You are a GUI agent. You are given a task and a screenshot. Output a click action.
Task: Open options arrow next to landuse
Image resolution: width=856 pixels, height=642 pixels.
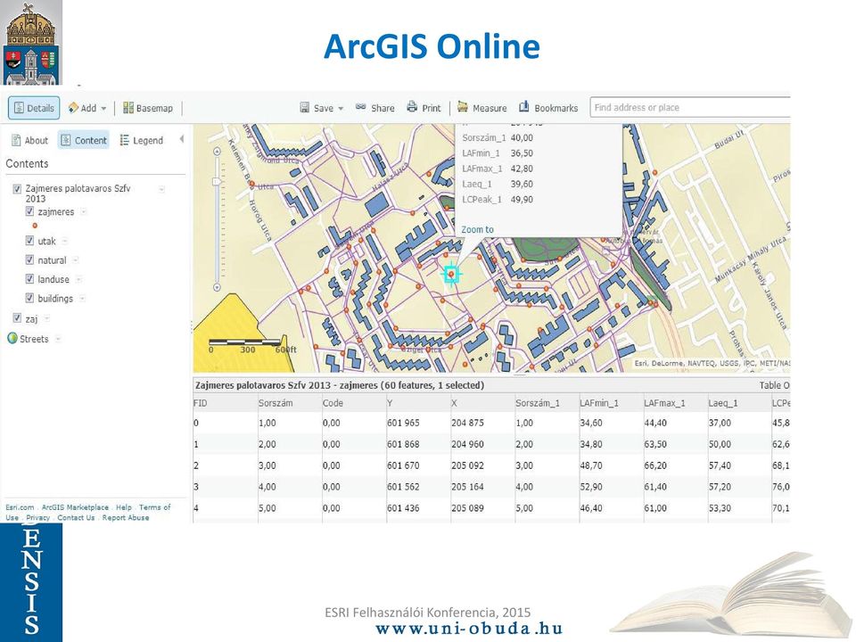(78, 279)
